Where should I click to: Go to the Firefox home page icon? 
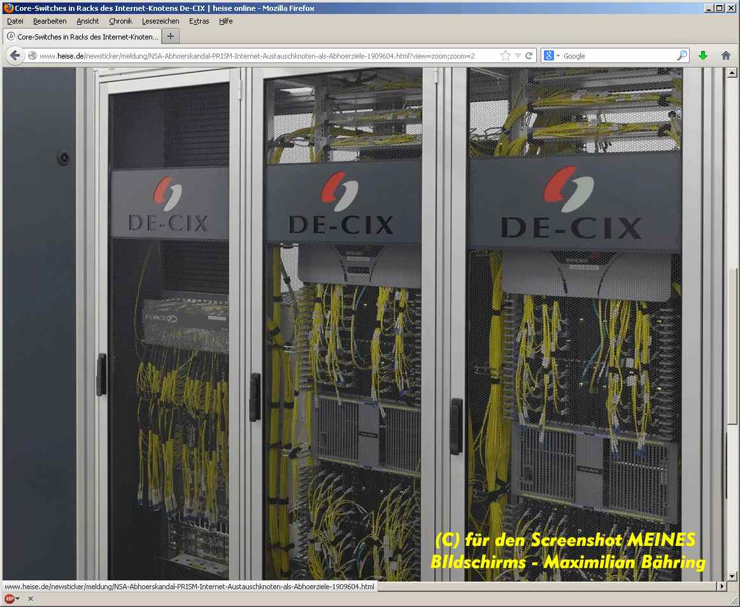(x=725, y=55)
